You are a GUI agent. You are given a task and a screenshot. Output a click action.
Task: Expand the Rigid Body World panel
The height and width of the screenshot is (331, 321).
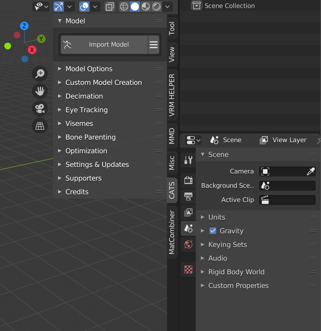click(258, 272)
